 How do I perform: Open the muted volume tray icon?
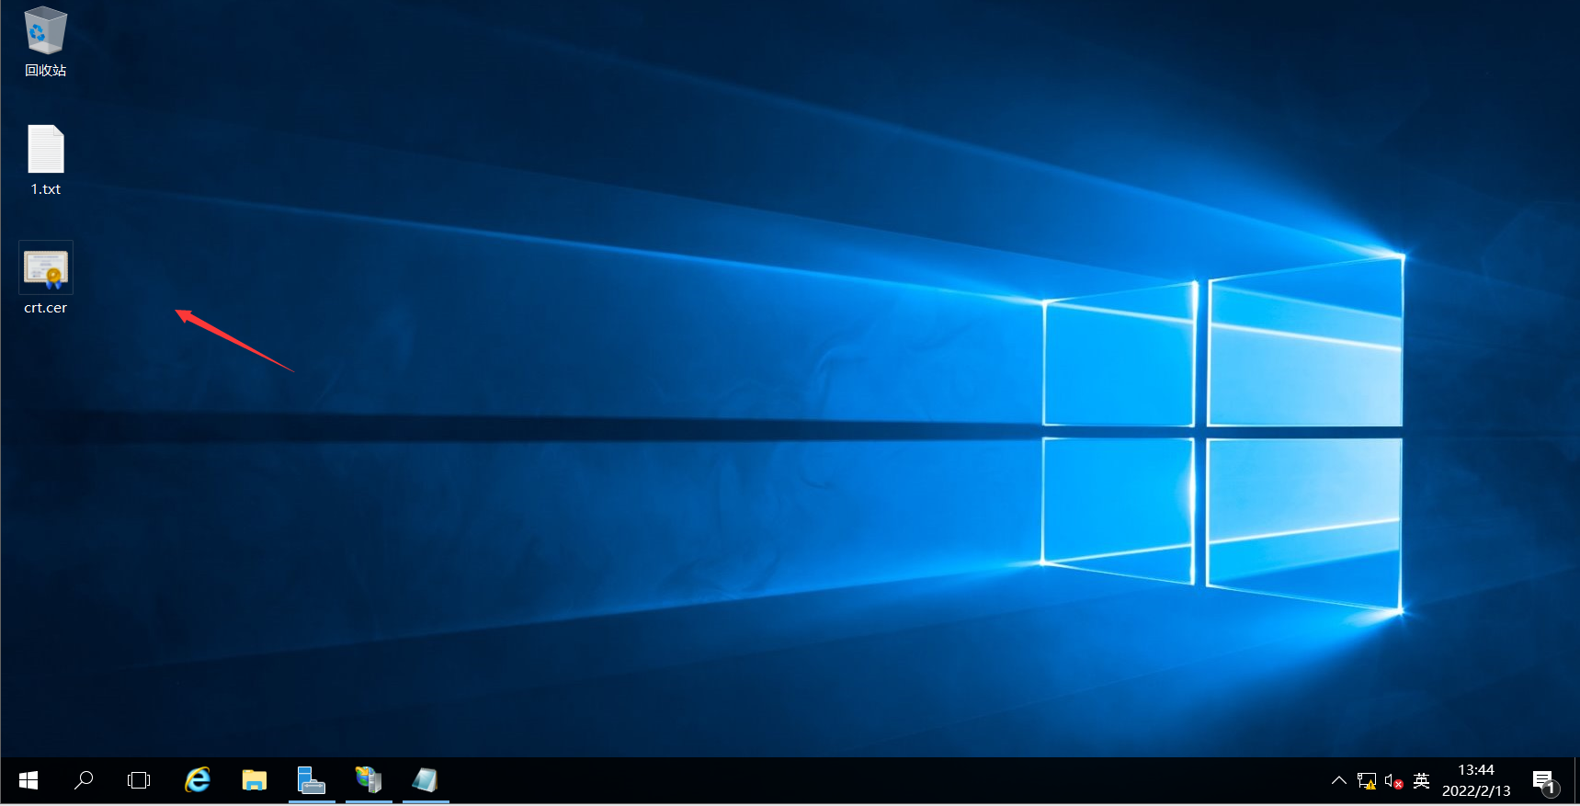click(x=1393, y=781)
